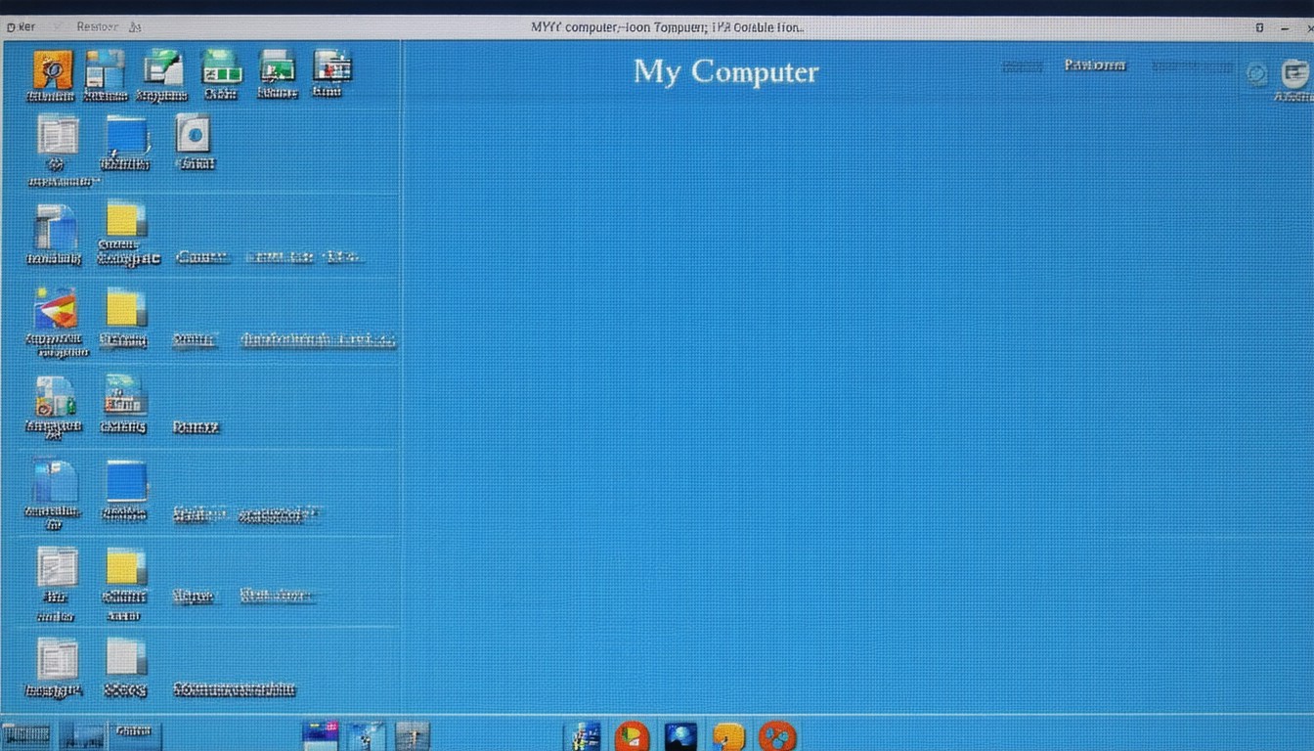Open the blue folder next to the disc drive
The width and height of the screenshot is (1314, 751).
tap(126, 136)
